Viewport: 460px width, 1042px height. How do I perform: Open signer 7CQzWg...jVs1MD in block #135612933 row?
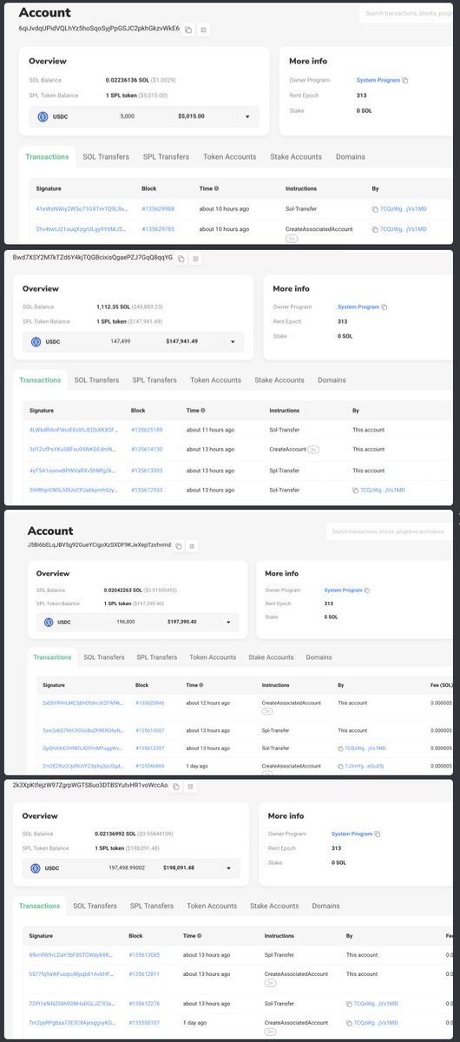tap(383, 491)
